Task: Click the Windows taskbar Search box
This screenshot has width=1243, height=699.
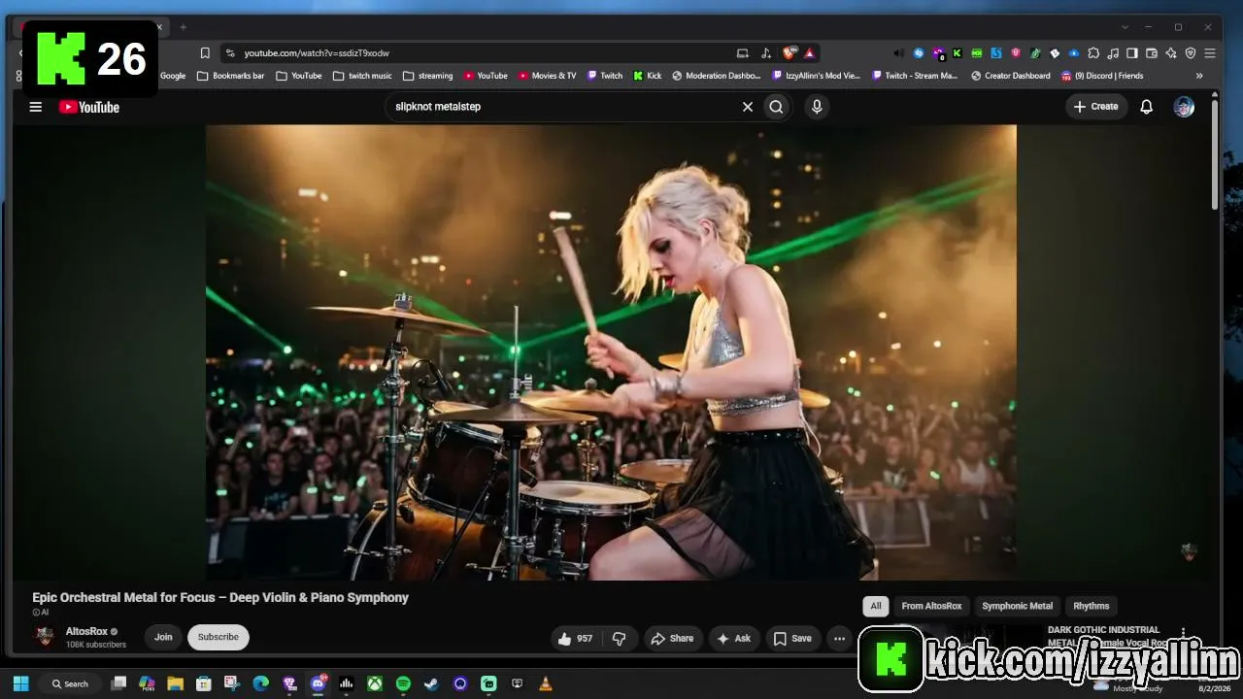Action: [70, 683]
